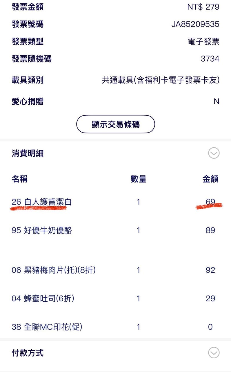Viewport: 231px width, 372px height.
Task: Tap the 數量 column header
Action: coord(139,179)
